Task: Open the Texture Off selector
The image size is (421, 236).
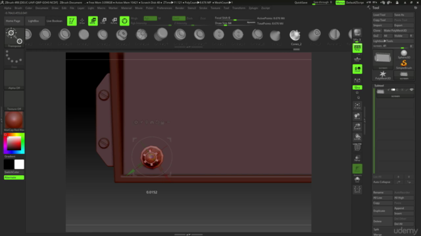Action: tap(14, 100)
